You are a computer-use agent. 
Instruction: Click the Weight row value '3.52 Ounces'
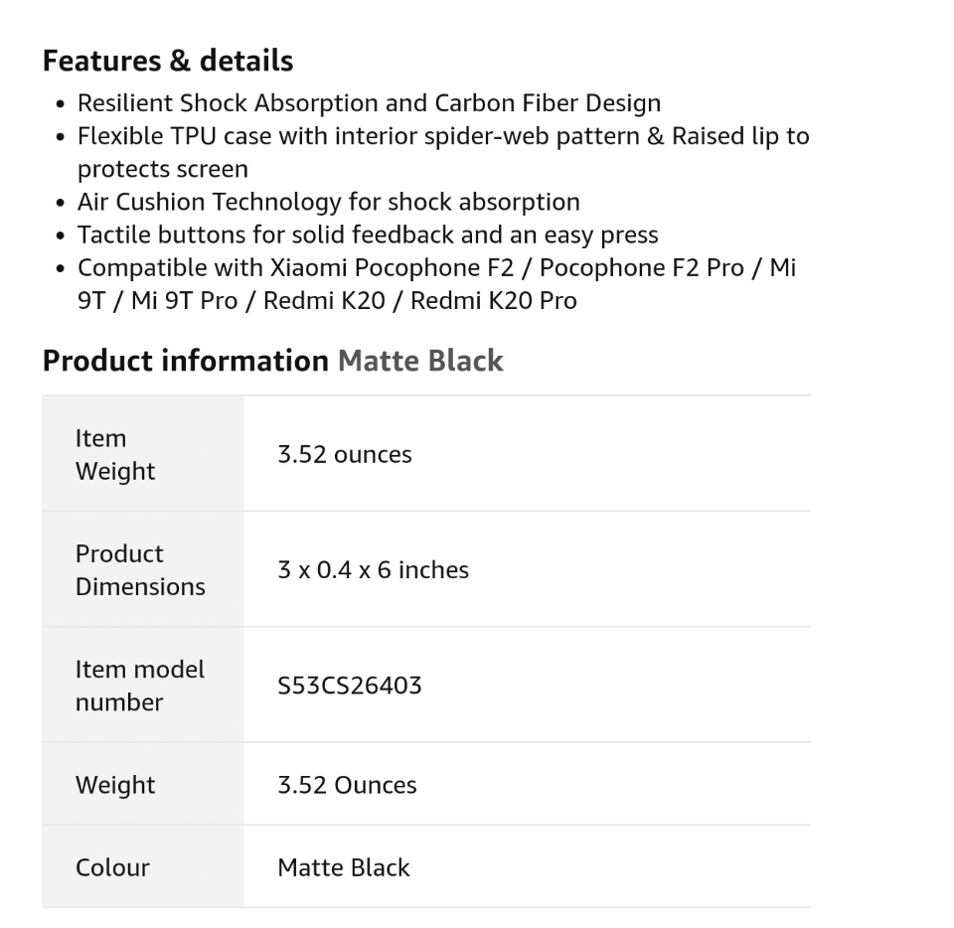(347, 785)
